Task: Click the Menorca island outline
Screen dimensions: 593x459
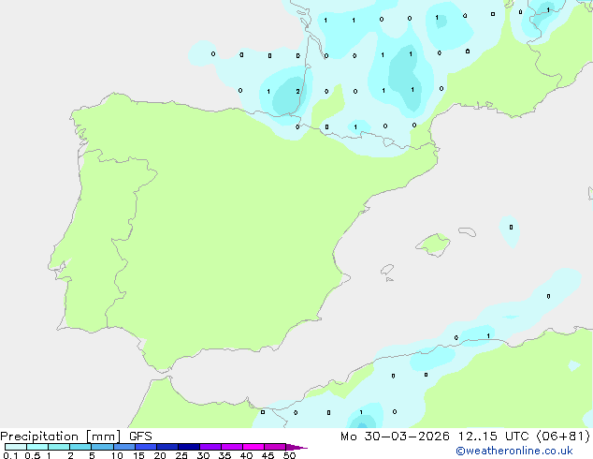Action: [x=468, y=231]
